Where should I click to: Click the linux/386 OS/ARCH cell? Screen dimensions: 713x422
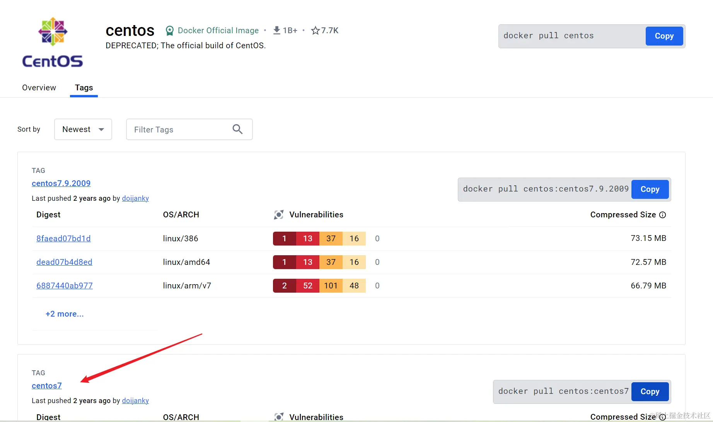point(181,239)
